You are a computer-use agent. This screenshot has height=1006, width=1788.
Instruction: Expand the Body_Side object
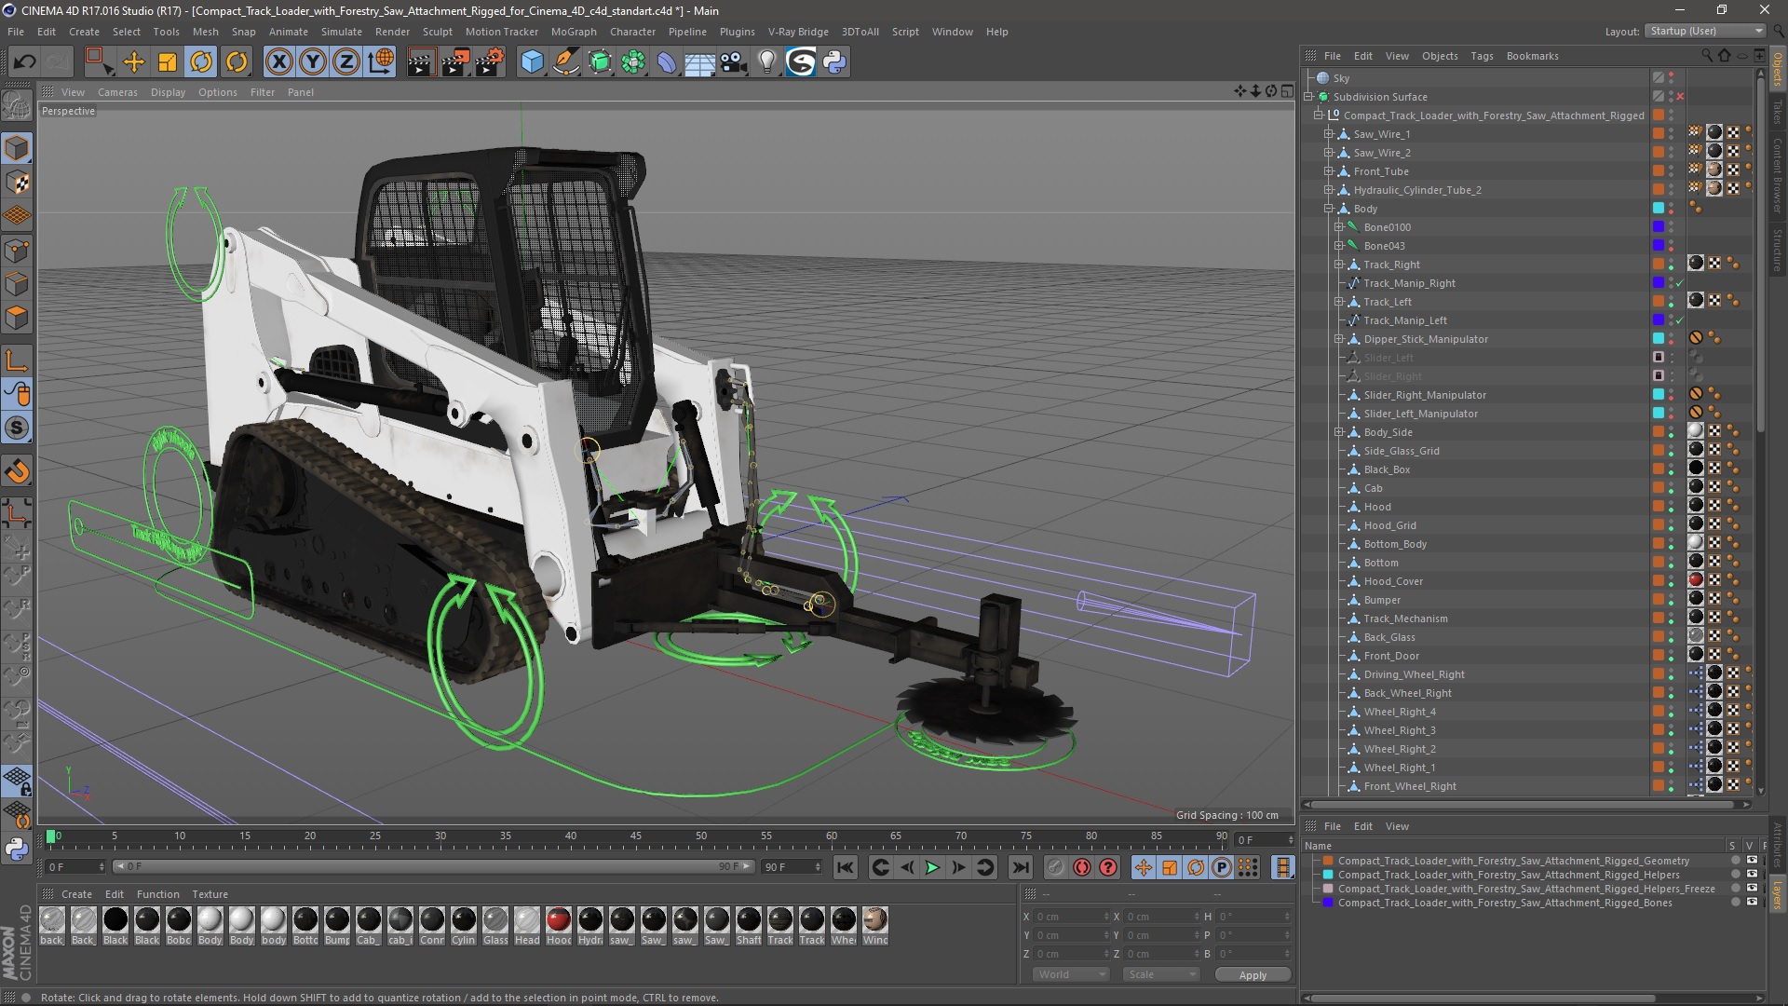click(x=1339, y=432)
